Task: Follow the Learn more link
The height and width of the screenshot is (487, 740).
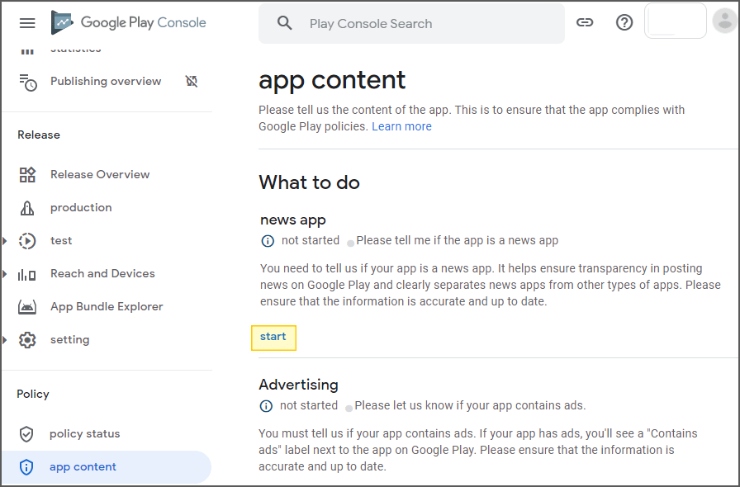Action: [x=401, y=126]
